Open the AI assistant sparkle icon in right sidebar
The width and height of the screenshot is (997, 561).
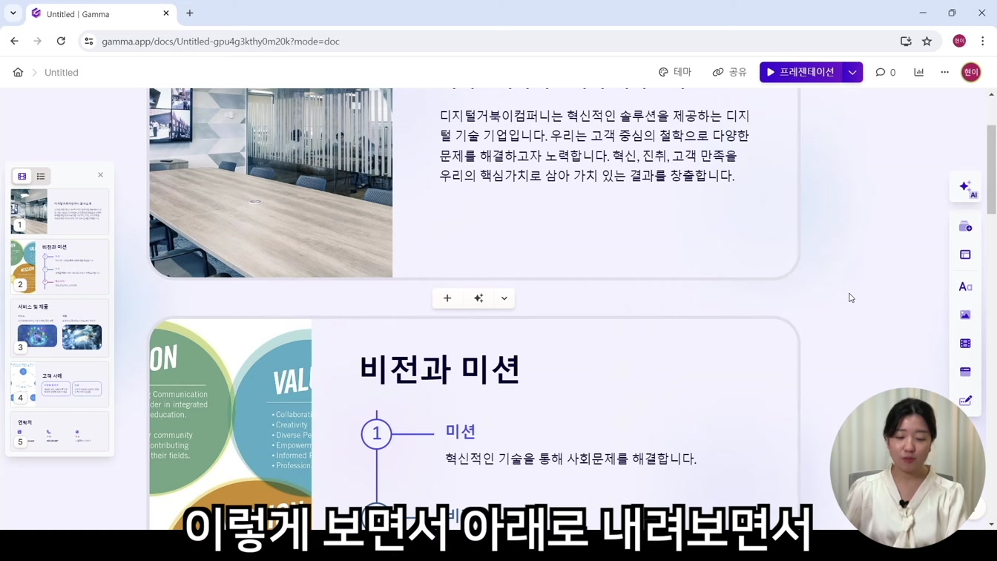(967, 188)
